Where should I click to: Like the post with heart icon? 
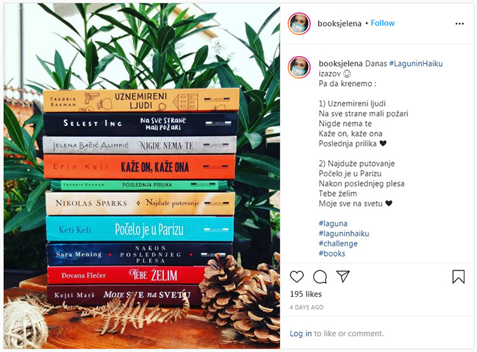click(296, 276)
